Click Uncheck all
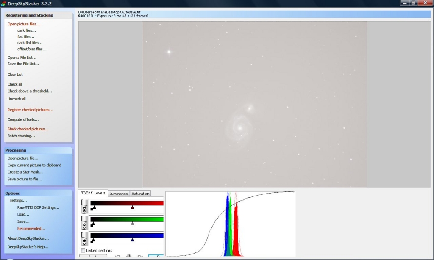This screenshot has width=434, height=260. tap(17, 99)
